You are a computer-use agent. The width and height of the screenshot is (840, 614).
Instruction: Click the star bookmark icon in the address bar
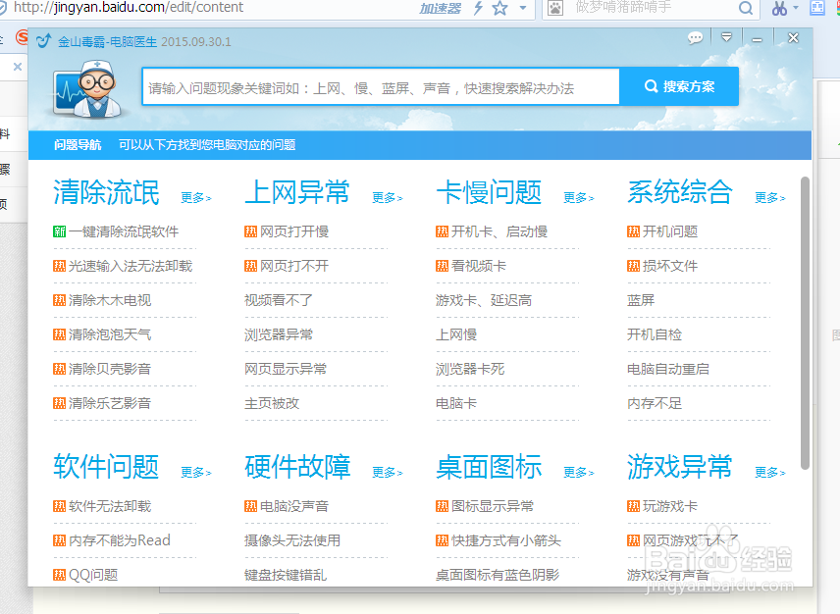coord(500,8)
